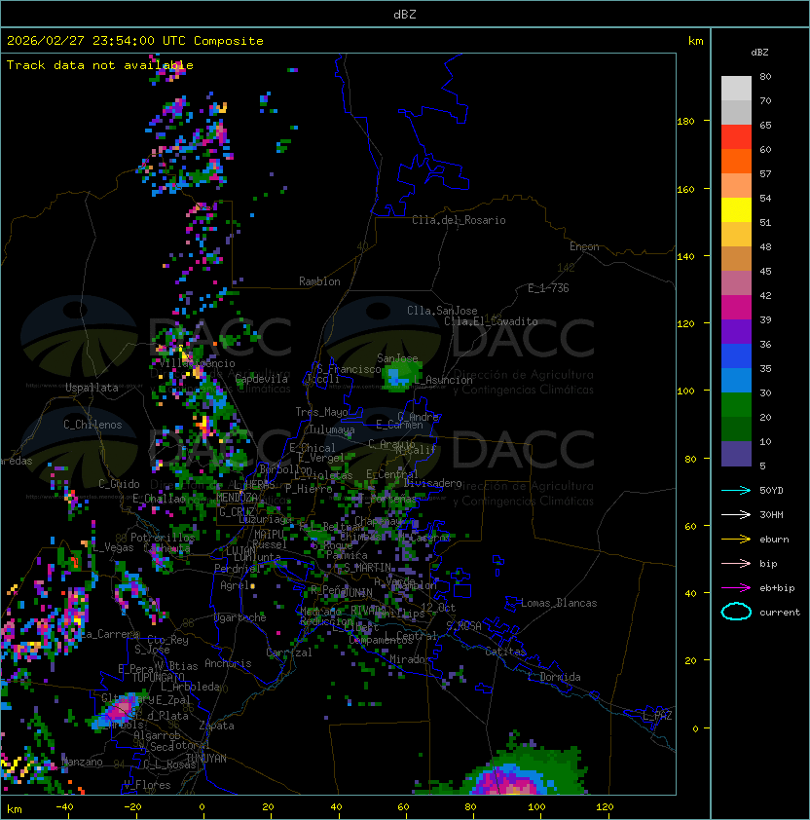Select the yellow 51-54 dBZ legend swatch

[x=736, y=210]
